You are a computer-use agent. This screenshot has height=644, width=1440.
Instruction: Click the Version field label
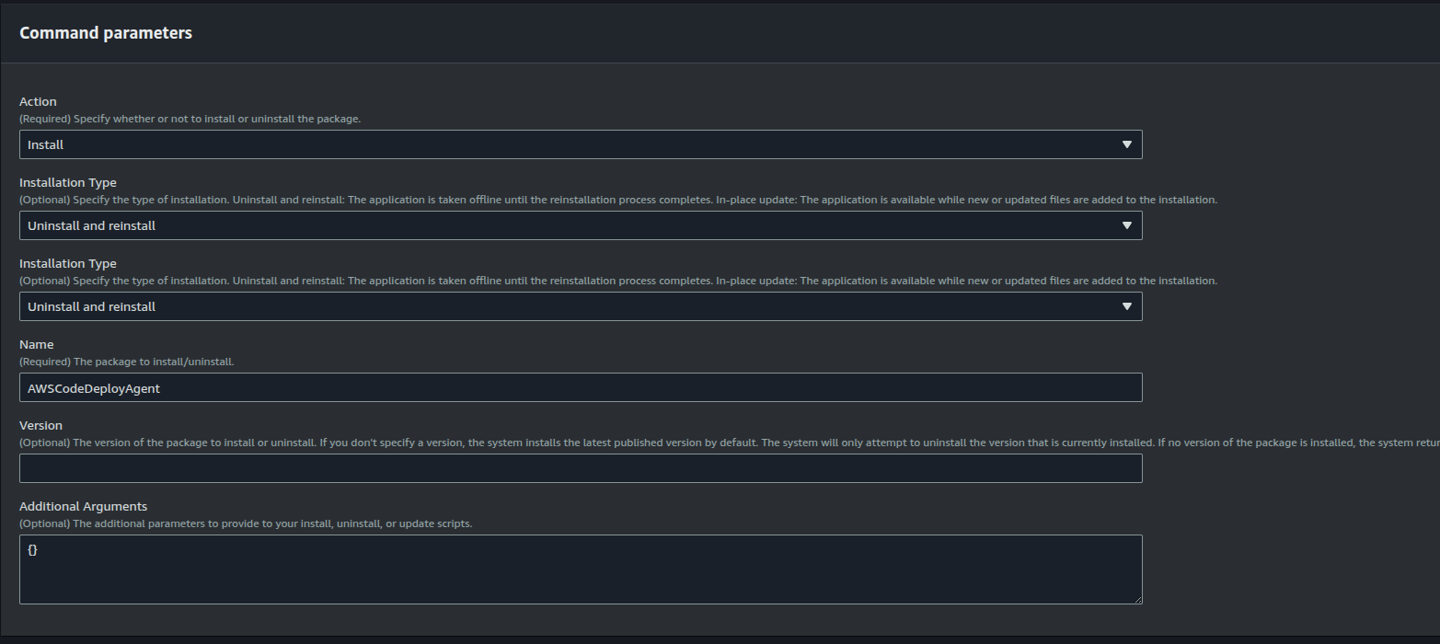[40, 425]
